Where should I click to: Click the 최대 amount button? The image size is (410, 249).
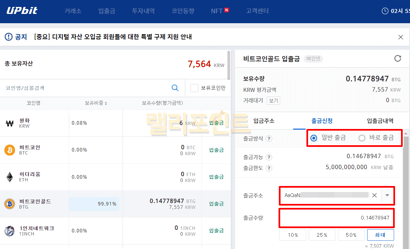(380, 235)
